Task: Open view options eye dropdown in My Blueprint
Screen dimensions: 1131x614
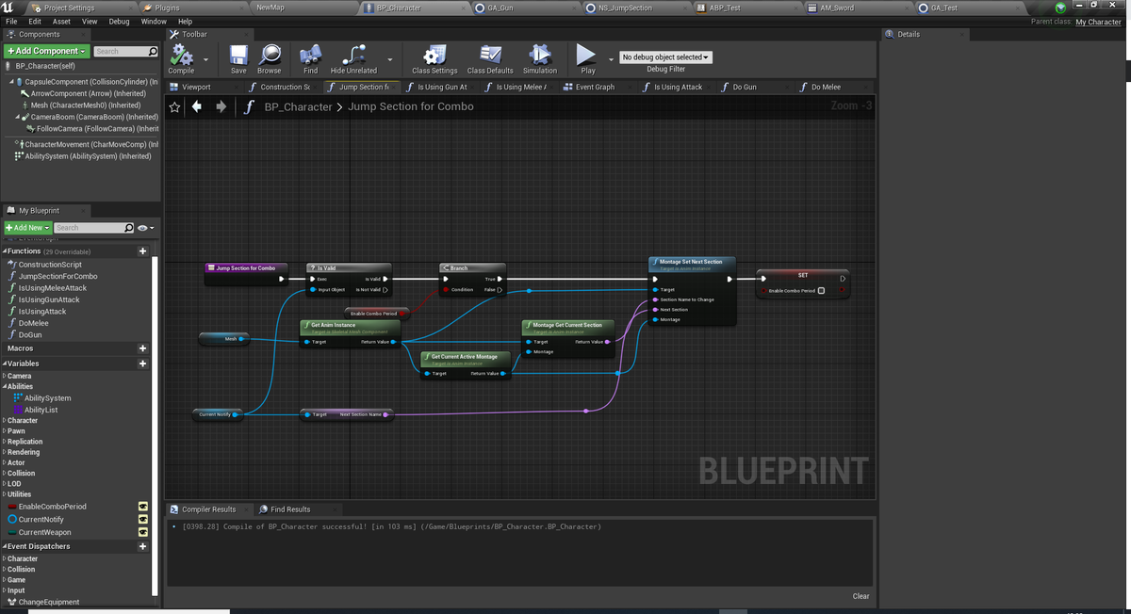Action: [145, 228]
